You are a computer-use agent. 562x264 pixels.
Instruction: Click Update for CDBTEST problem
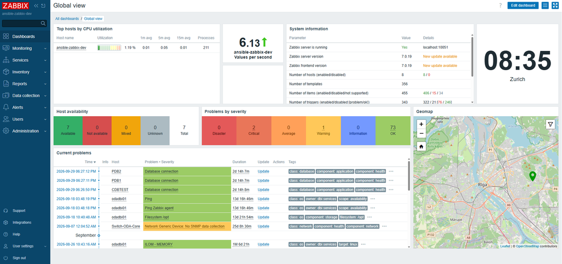pos(263,190)
